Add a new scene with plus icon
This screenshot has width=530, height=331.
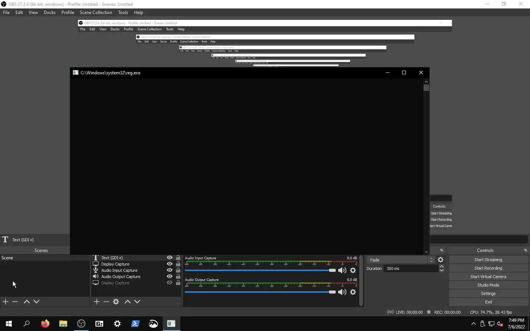click(6, 302)
